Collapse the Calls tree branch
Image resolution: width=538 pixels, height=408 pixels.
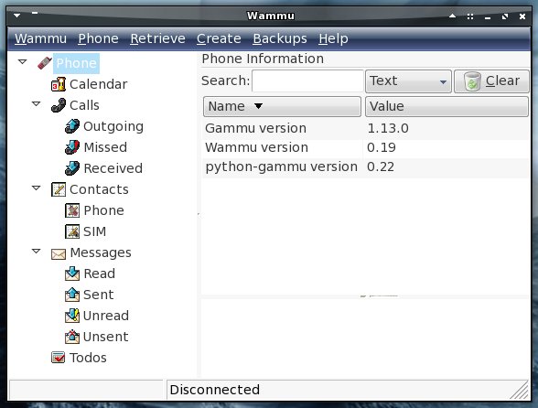37,103
